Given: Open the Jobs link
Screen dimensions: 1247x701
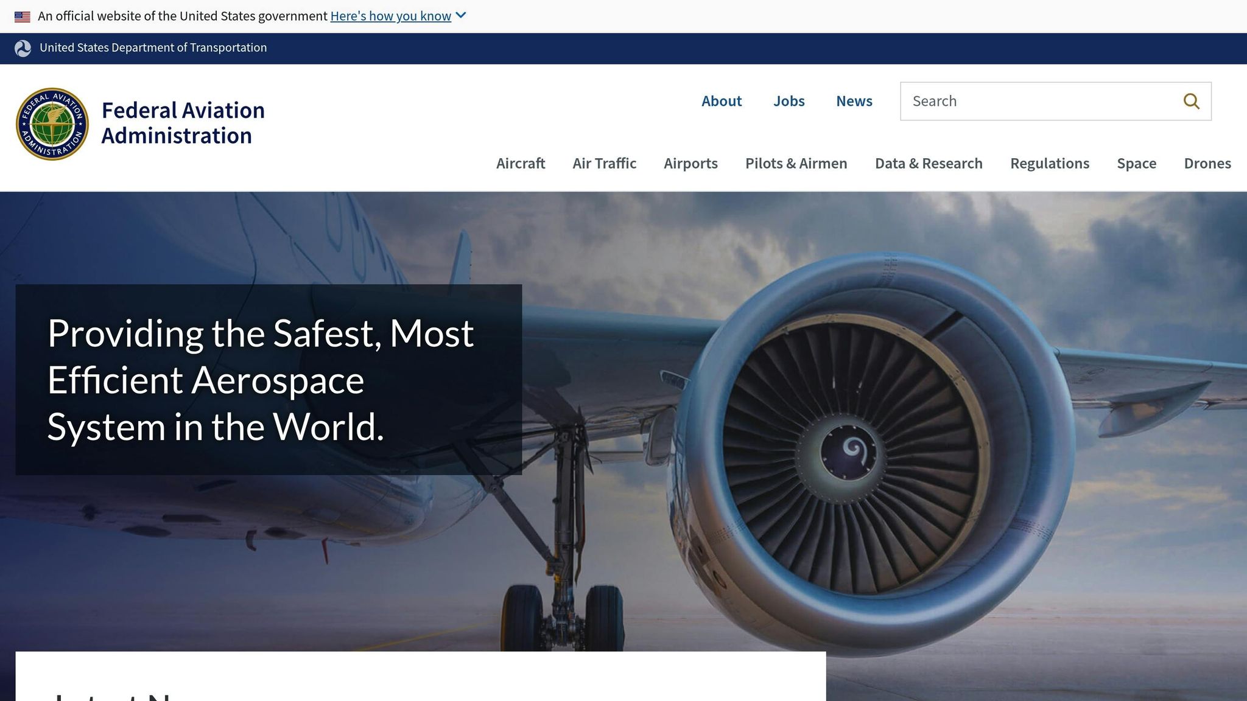Looking at the screenshot, I should click(x=789, y=101).
